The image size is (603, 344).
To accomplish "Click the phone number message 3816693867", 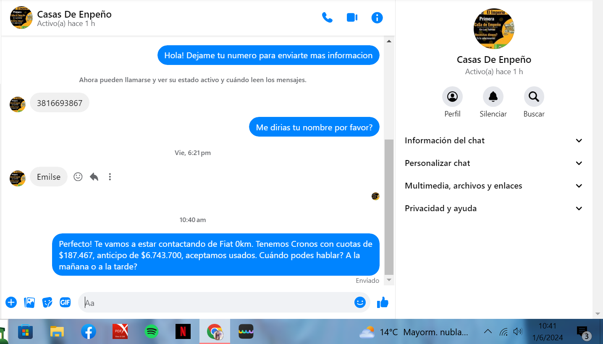I will click(x=60, y=103).
